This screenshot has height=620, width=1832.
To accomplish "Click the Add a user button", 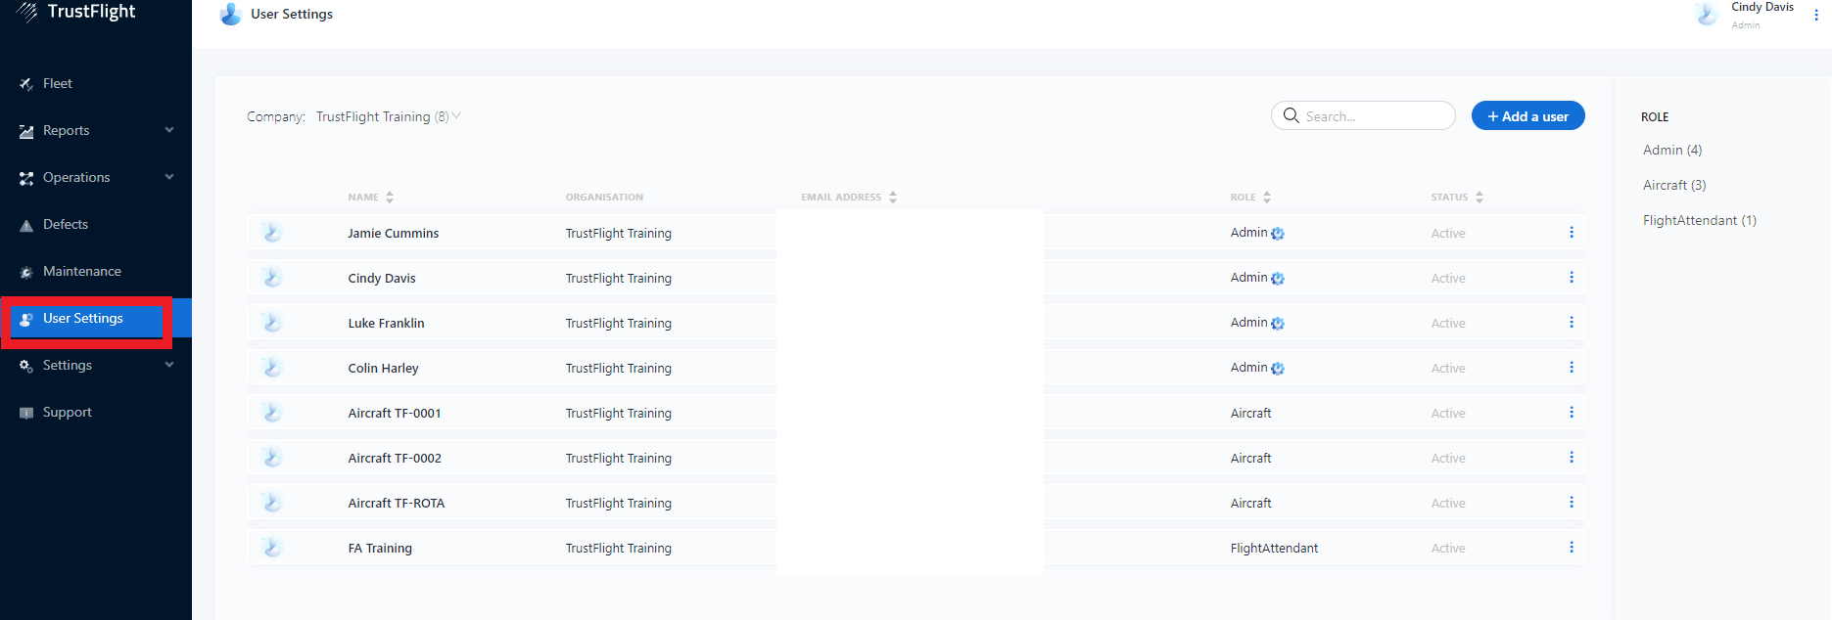I will coord(1527,116).
